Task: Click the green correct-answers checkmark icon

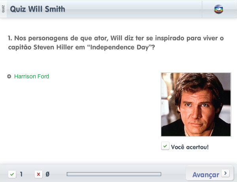Action: (12, 174)
